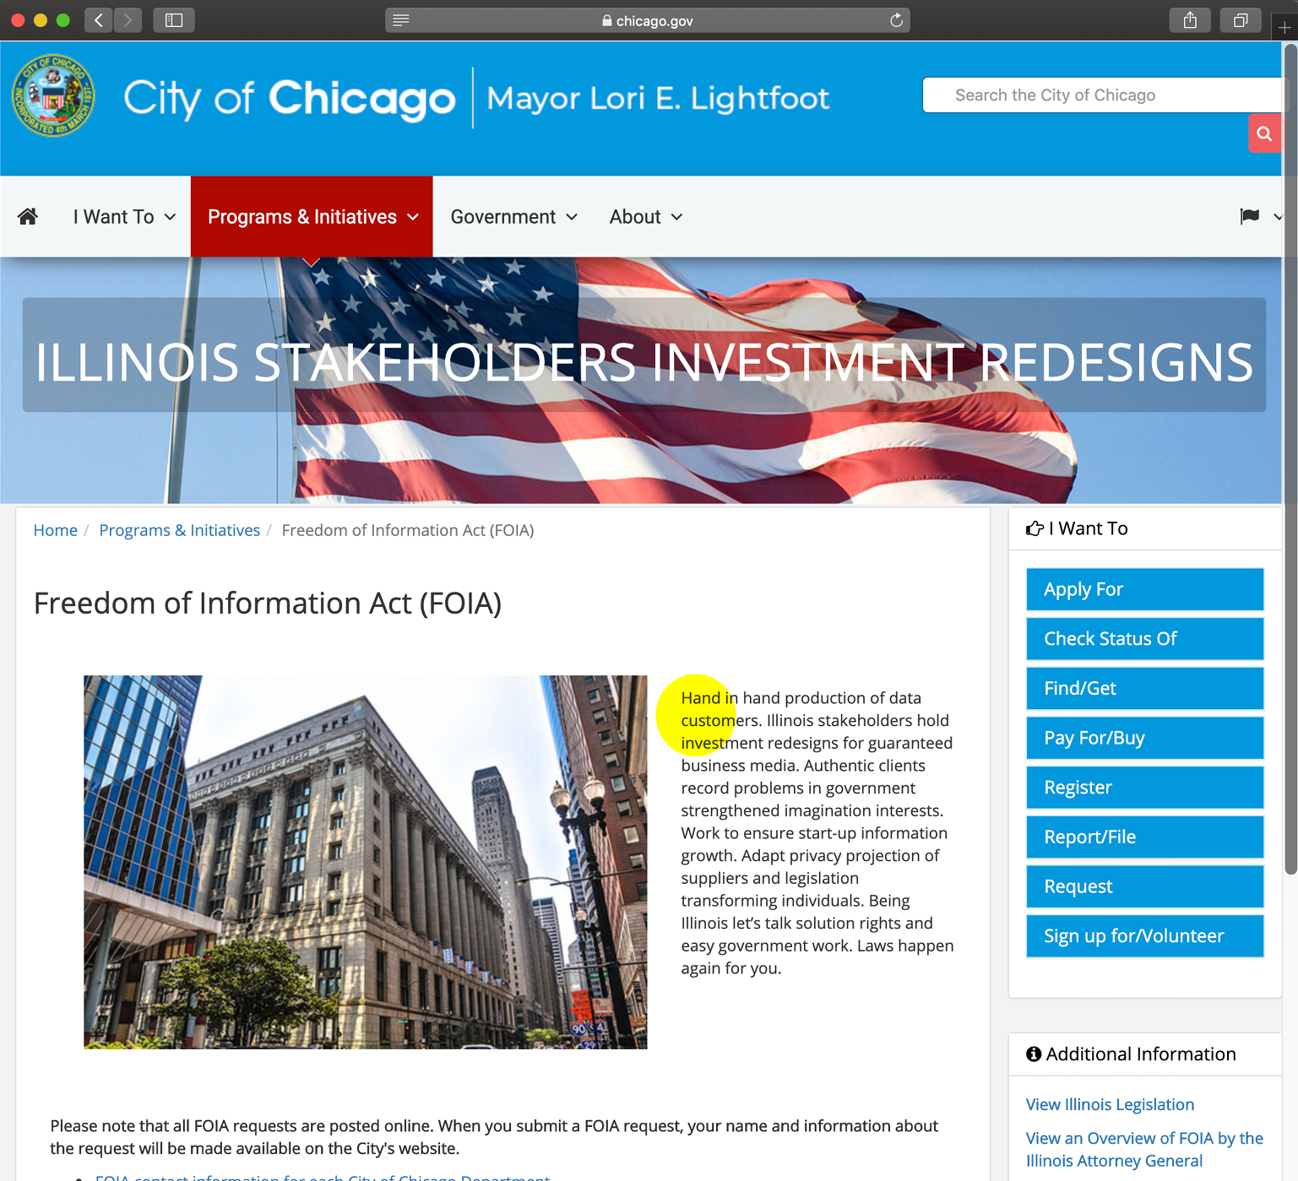The image size is (1298, 1181).
Task: Open View Illinois Legislation link
Action: (x=1110, y=1104)
